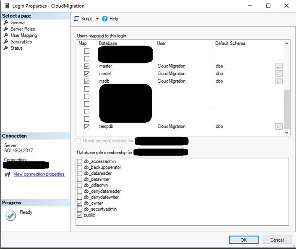Select the User Mapping page
This screenshot has height=250, width=297.
click(23, 36)
